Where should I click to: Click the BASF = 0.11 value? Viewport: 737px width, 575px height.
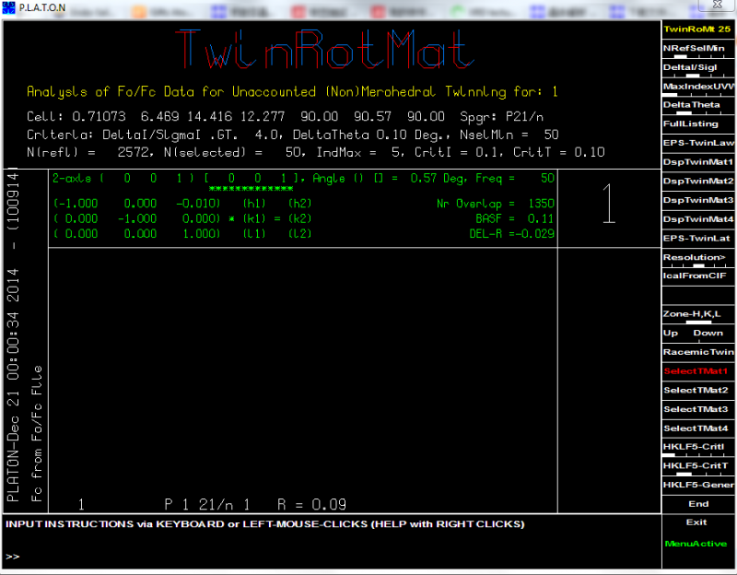pos(515,219)
